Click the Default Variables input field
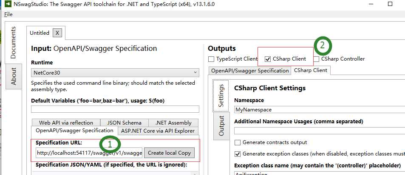405x175 pixels. 115,109
